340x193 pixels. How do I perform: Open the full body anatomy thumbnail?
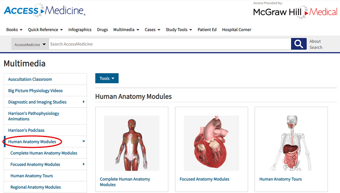(x=131, y=143)
